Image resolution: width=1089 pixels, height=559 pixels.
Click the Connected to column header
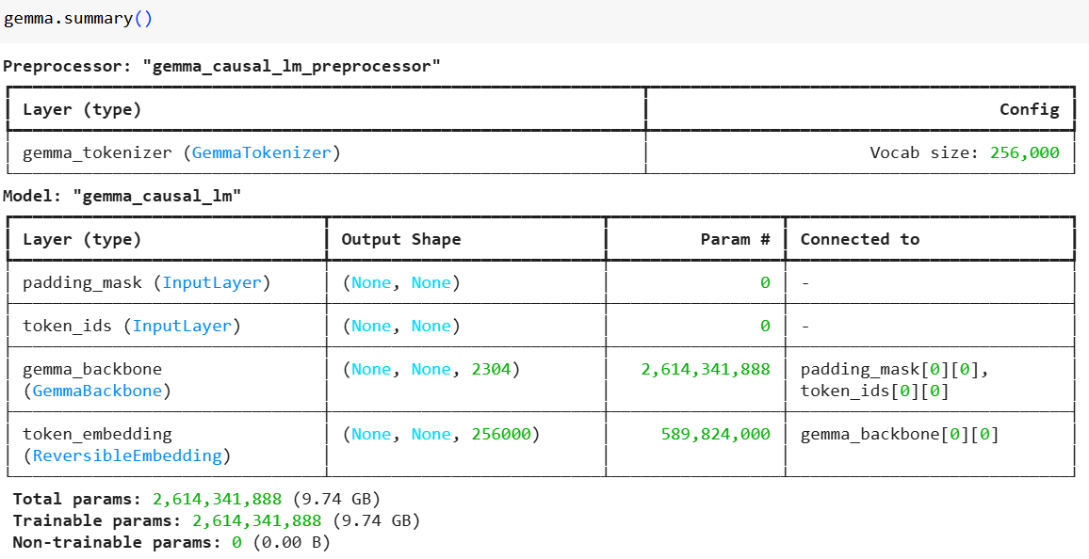tap(860, 239)
